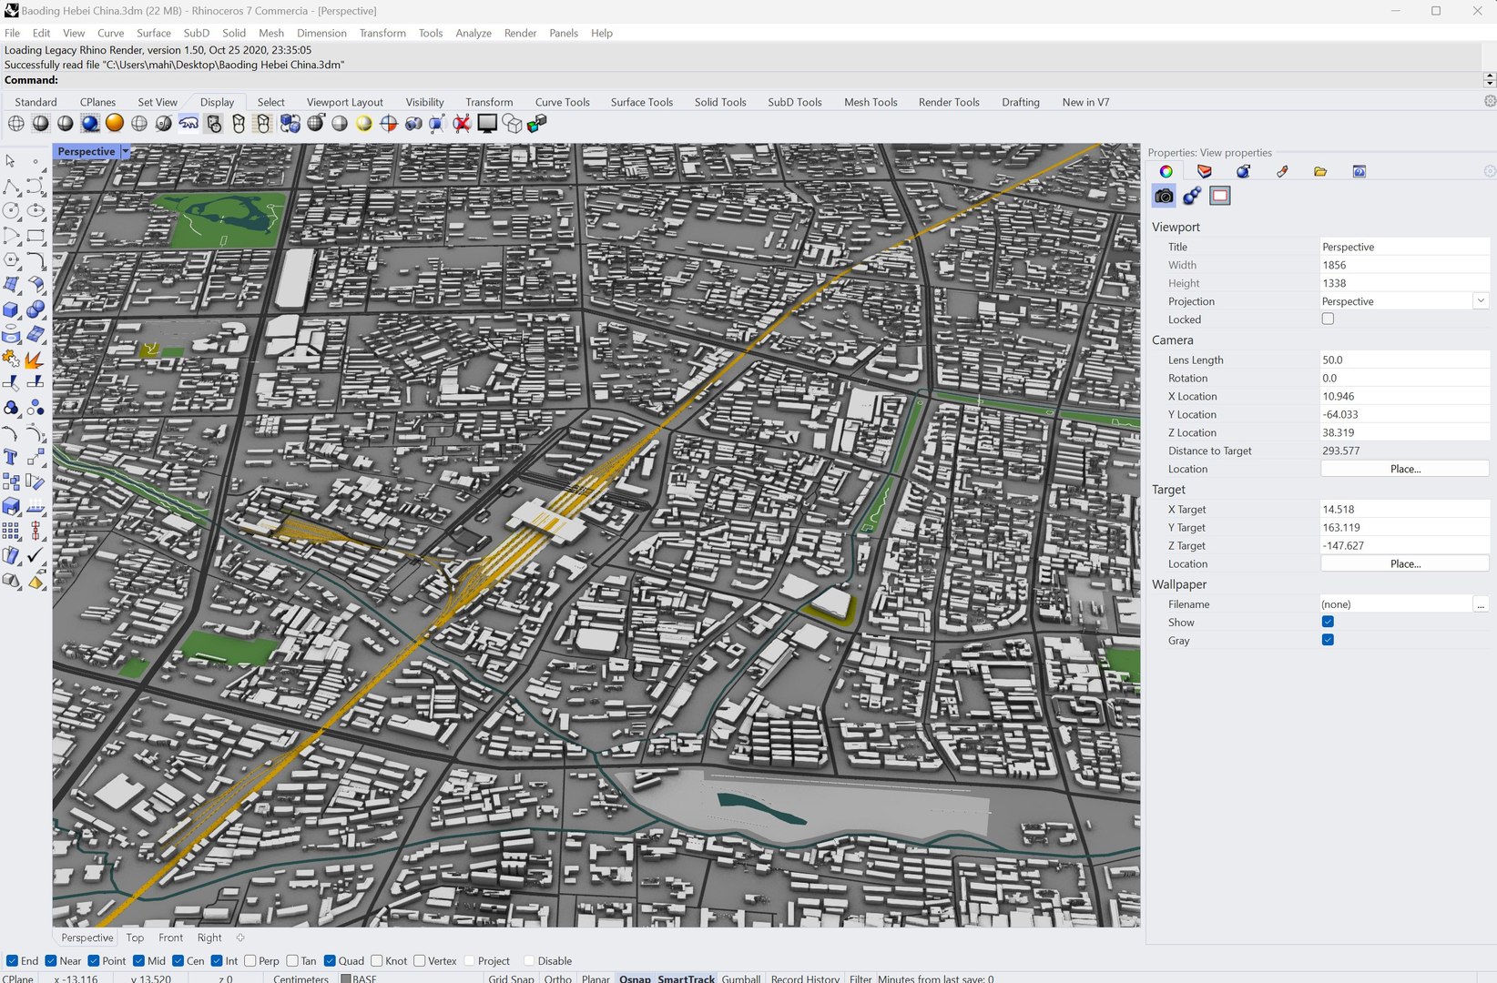Add new viewport tab with plus icon
This screenshot has width=1497, height=983.
pyautogui.click(x=240, y=937)
